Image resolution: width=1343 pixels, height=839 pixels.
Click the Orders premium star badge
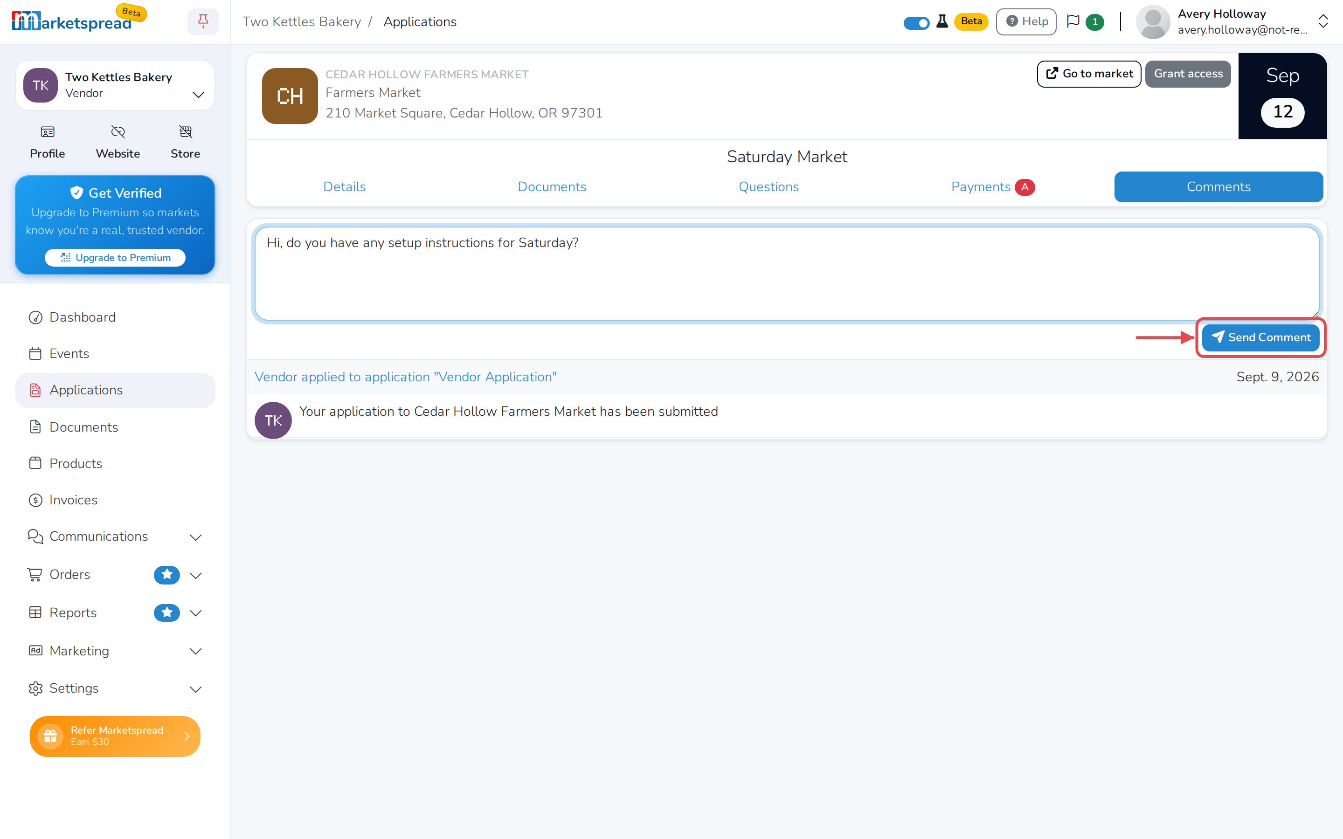click(x=166, y=574)
